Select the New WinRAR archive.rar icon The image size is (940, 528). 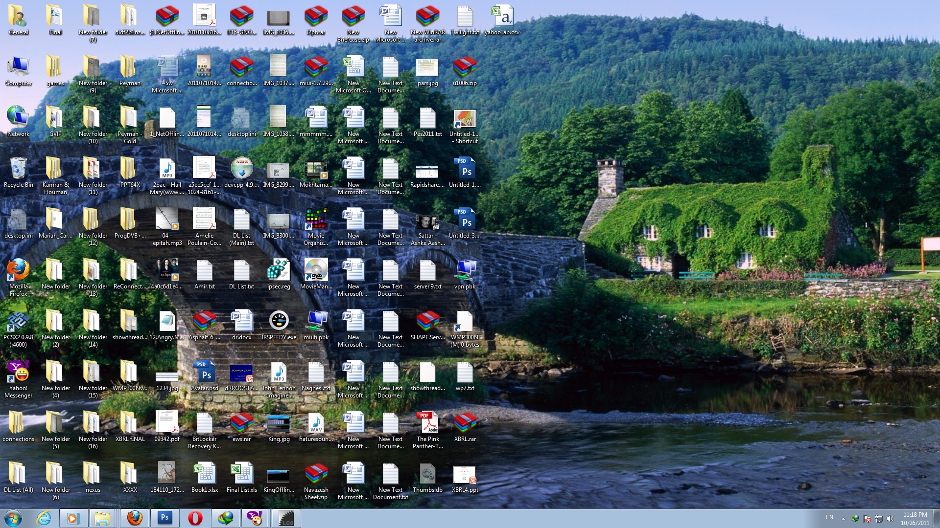[x=428, y=23]
